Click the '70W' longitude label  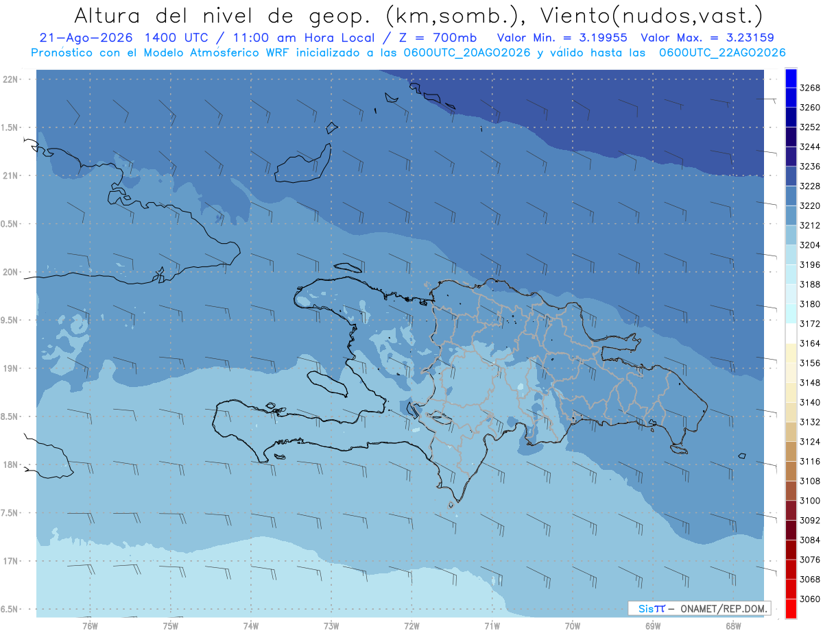pos(573,625)
